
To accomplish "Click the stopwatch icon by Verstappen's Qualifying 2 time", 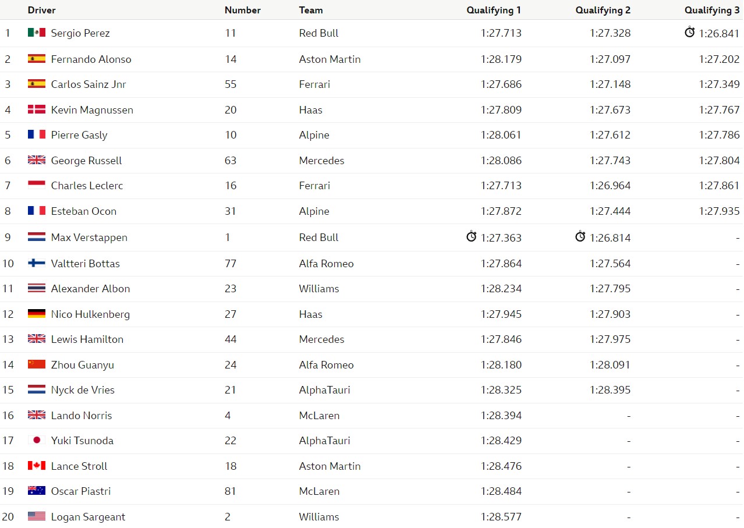I will [x=580, y=236].
